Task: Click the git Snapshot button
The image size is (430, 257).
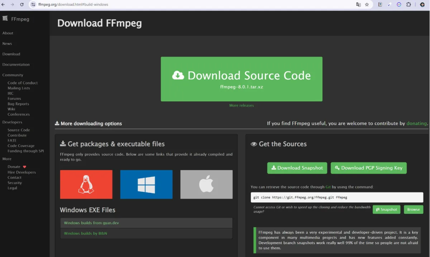Action: (386, 209)
